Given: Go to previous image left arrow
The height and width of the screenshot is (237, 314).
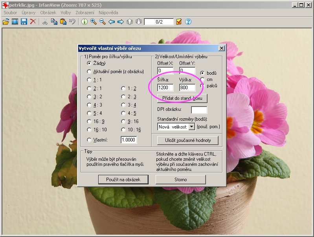Looking at the screenshot, I should (112, 22).
